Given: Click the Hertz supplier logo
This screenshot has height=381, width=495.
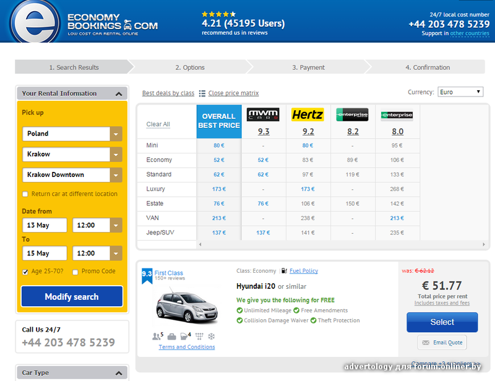Looking at the screenshot, I should point(308,115).
